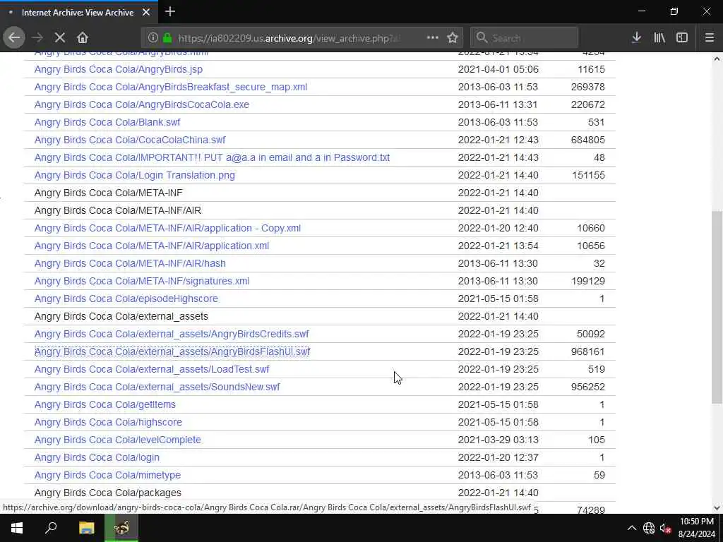Open the page actions menu
Image resolution: width=723 pixels, height=542 pixels.
[x=433, y=38]
